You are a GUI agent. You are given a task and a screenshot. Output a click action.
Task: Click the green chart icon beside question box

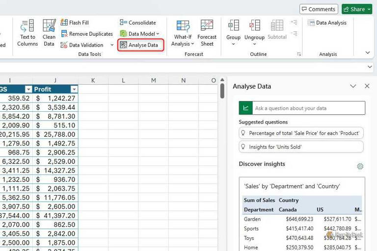pos(245,108)
